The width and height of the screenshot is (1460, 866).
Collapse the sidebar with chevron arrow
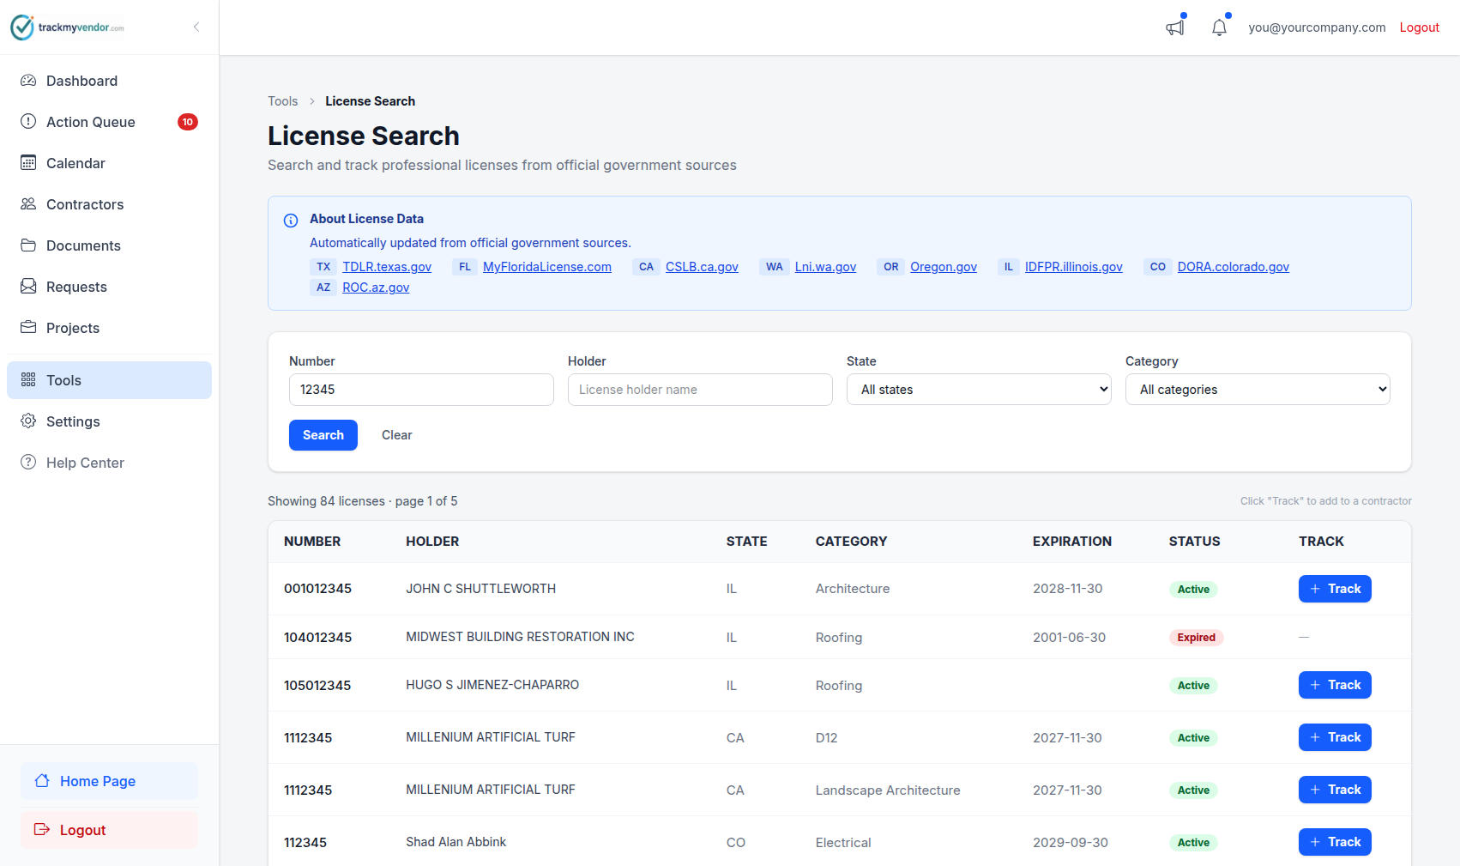(196, 27)
